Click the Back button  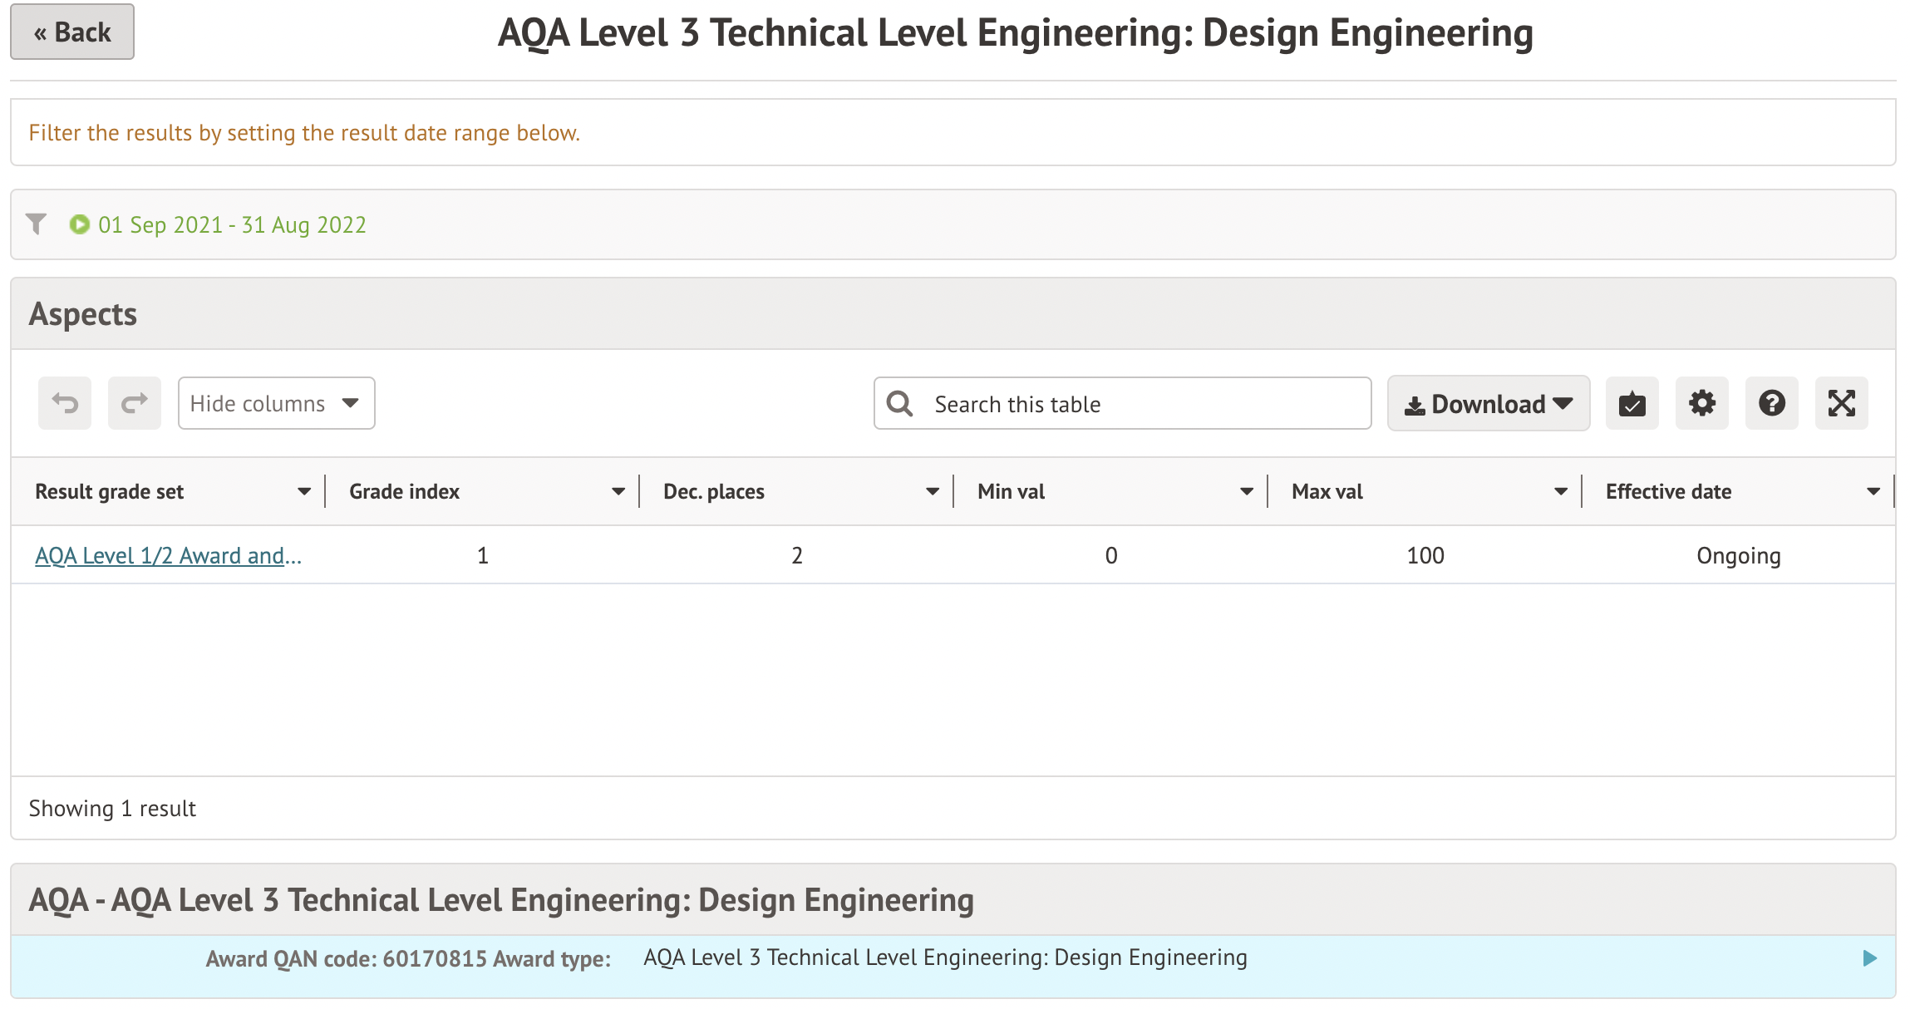(x=72, y=32)
